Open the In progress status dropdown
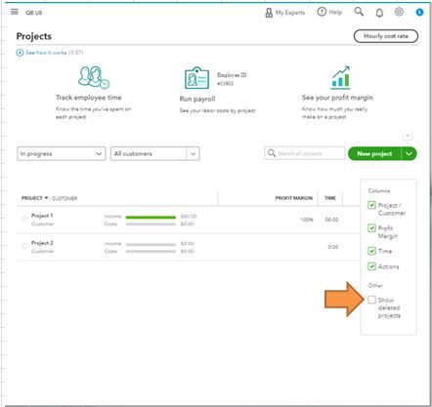The width and height of the screenshot is (432, 407). [62, 153]
